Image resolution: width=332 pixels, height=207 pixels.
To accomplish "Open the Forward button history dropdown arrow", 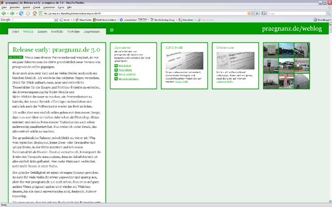I will (16, 13).
